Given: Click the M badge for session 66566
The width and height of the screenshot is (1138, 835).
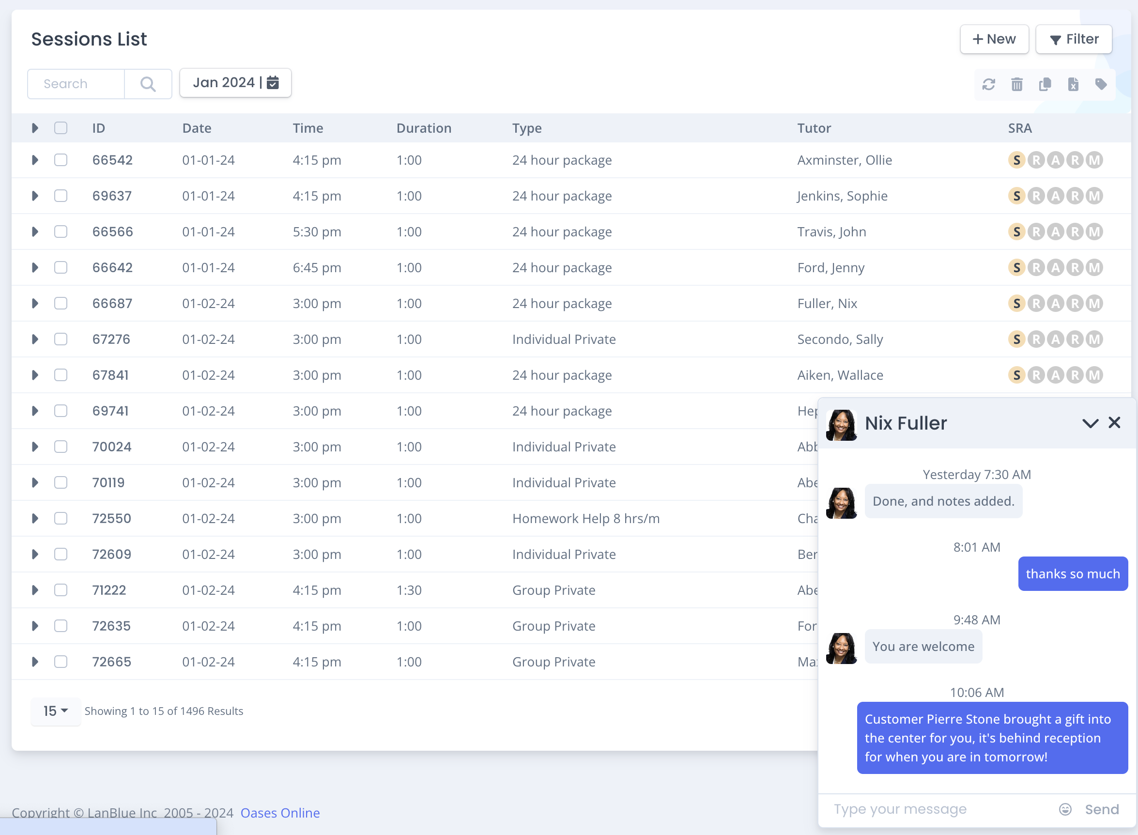Looking at the screenshot, I should point(1094,232).
